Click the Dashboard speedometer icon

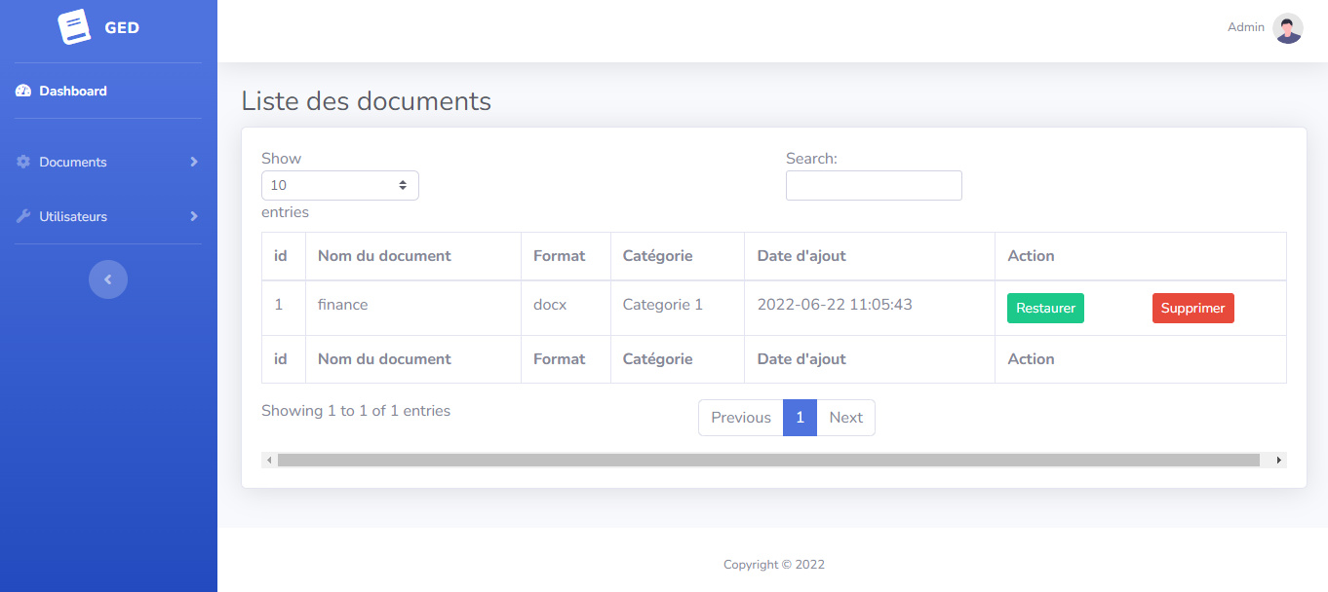tap(23, 92)
